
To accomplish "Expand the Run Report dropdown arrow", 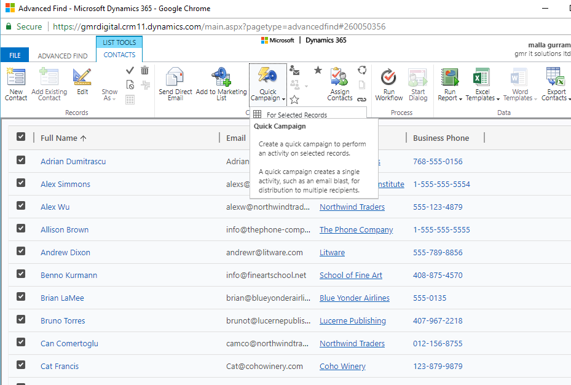I will 460,98.
